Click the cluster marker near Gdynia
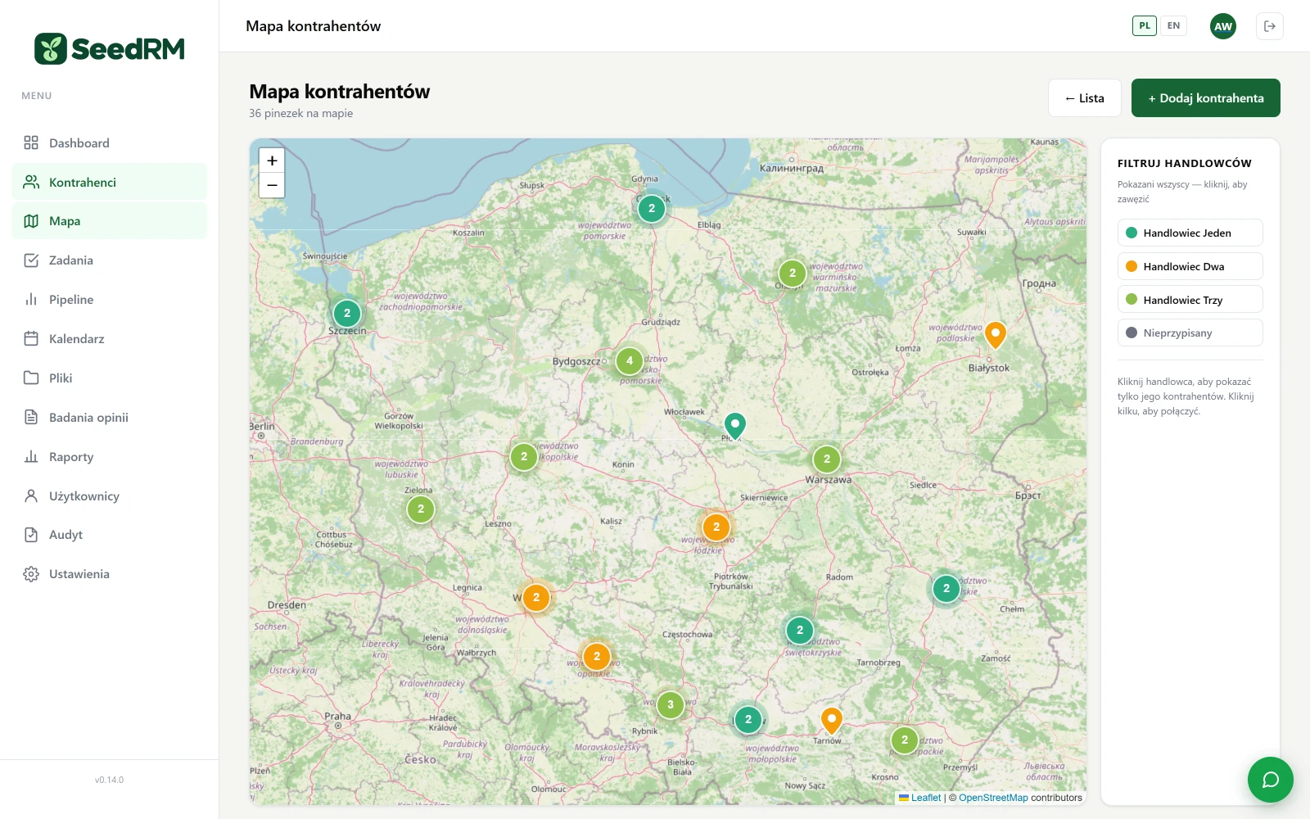The image size is (1310, 819). coord(652,208)
